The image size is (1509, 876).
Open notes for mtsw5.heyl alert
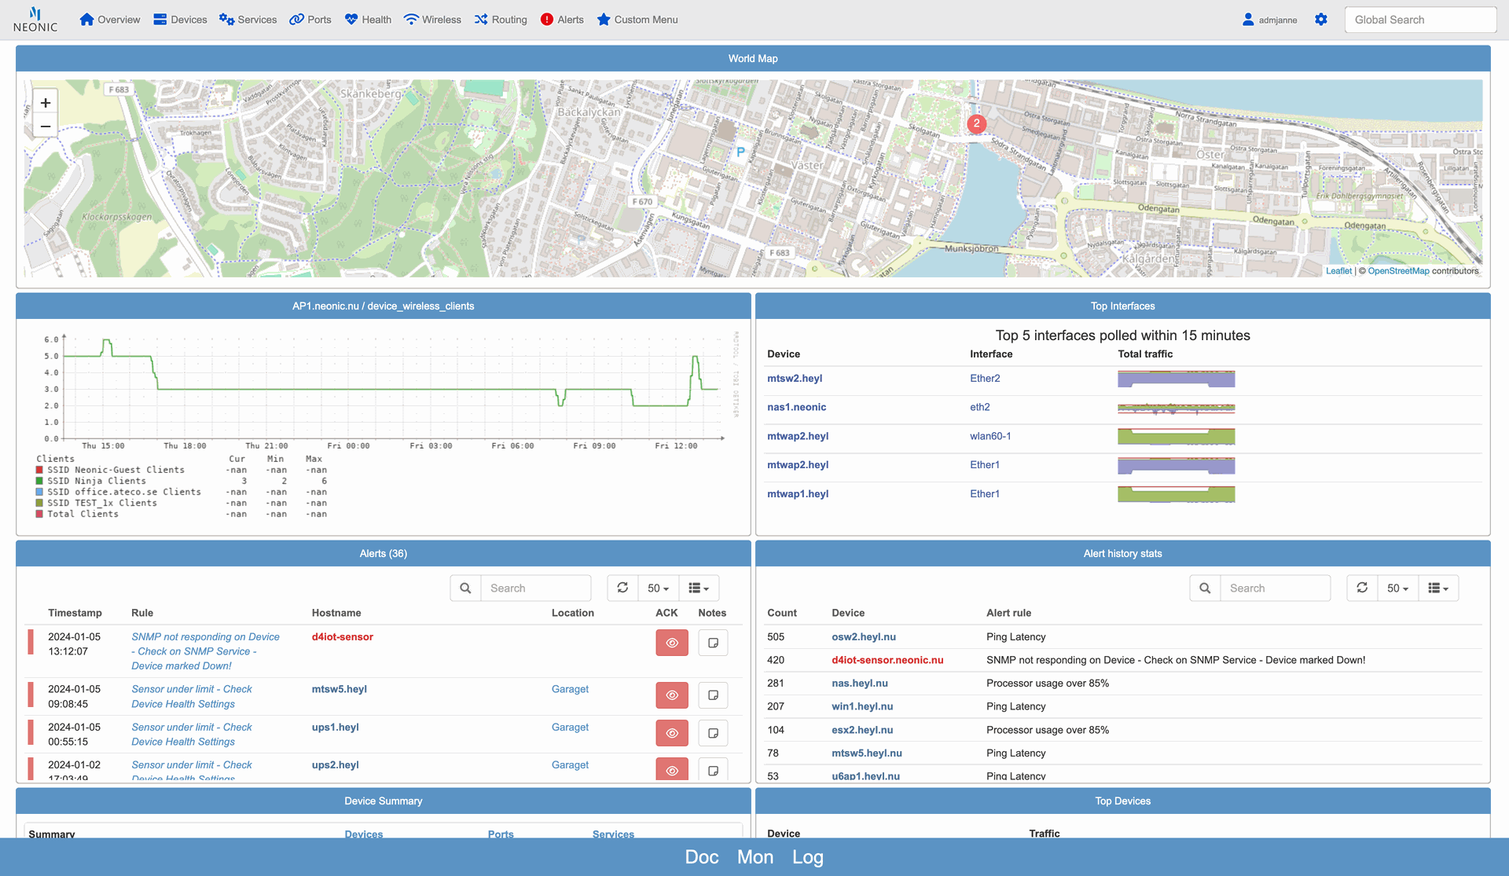713,695
